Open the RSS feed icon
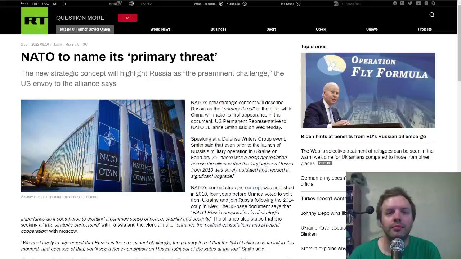The height and width of the screenshot is (259, 461). [402, 4]
